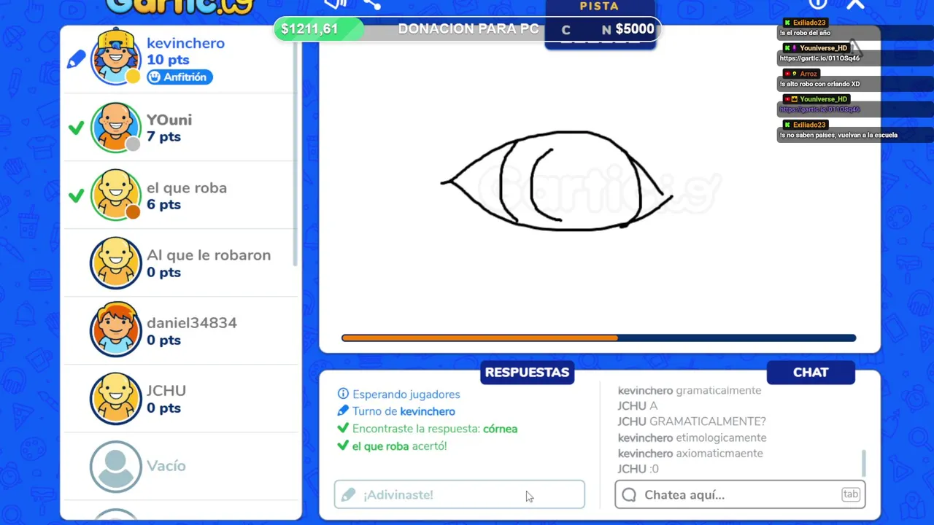934x525 pixels.
Task: Click the PISTA hint header
Action: pos(599,6)
